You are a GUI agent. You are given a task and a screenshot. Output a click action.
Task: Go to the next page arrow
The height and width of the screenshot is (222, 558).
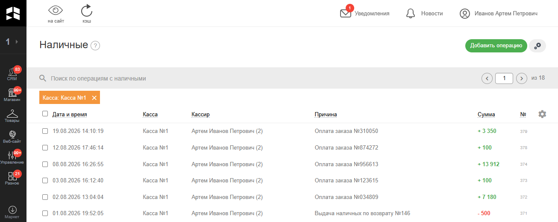pos(522,78)
